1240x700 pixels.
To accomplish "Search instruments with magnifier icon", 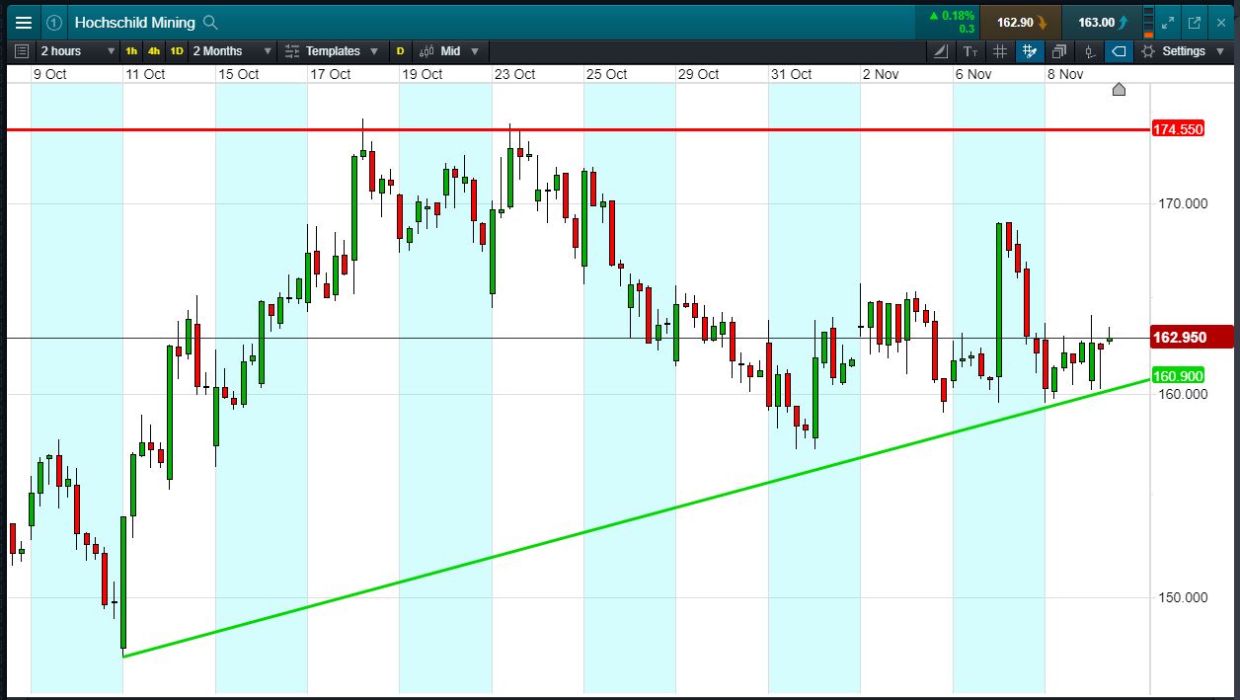I will 210,23.
